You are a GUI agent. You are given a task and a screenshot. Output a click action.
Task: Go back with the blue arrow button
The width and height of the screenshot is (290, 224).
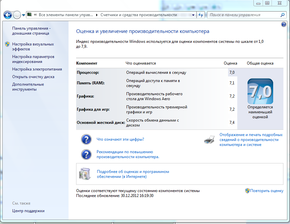tap(8, 15)
